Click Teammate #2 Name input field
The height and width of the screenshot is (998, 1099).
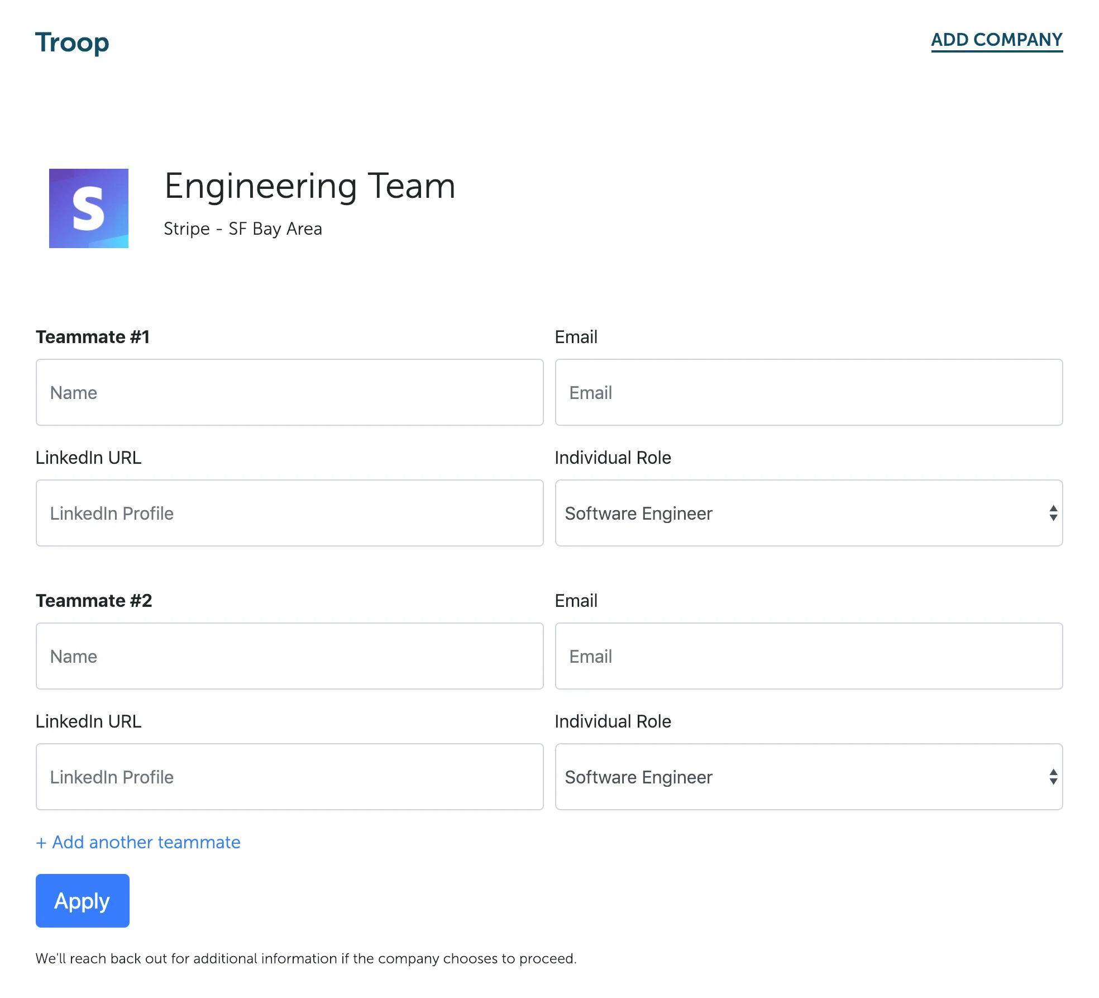point(289,656)
